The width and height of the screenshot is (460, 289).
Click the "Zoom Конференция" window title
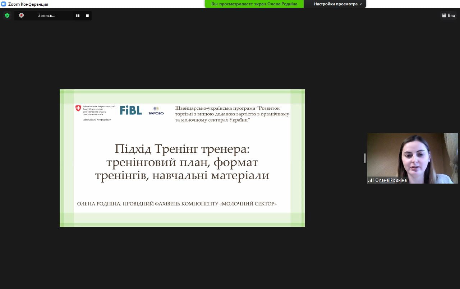coord(28,4)
